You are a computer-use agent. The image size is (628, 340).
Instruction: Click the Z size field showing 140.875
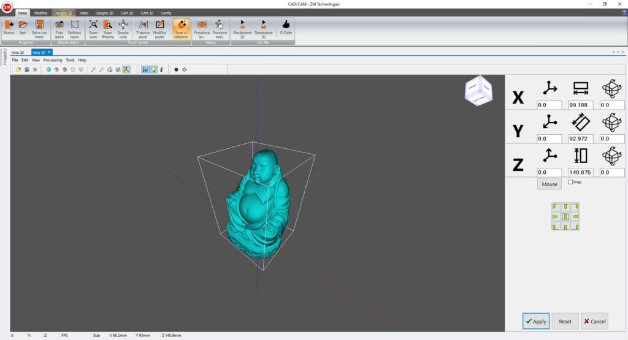tap(580, 172)
